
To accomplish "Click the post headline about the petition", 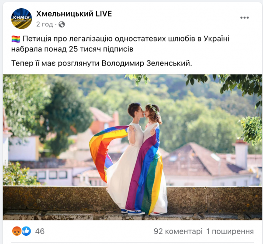I will (120, 44).
